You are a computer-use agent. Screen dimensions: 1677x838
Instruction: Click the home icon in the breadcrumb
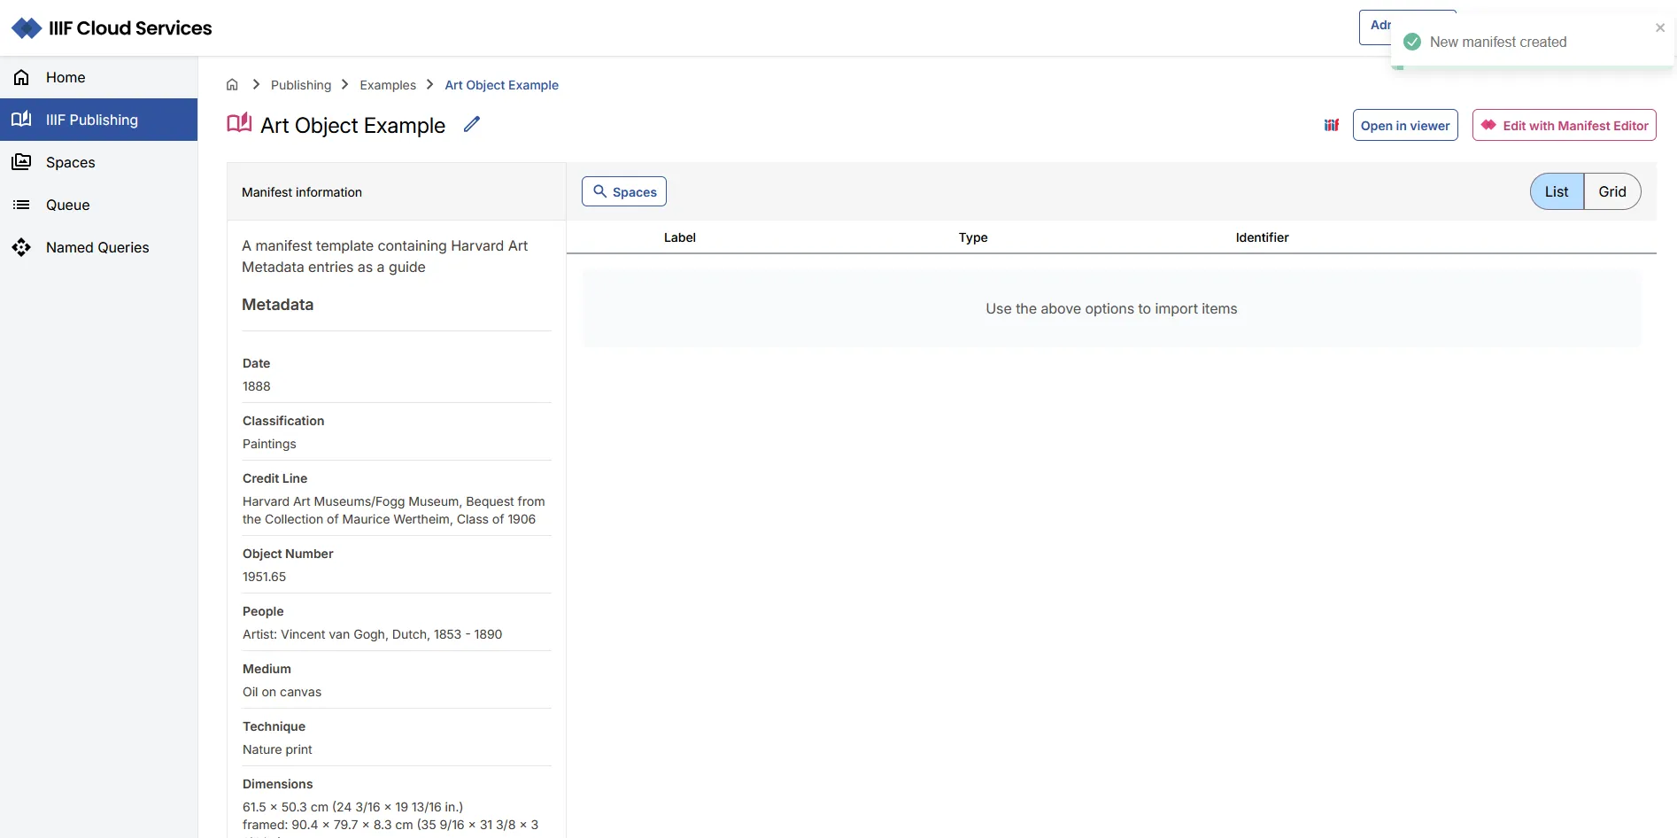coord(231,84)
